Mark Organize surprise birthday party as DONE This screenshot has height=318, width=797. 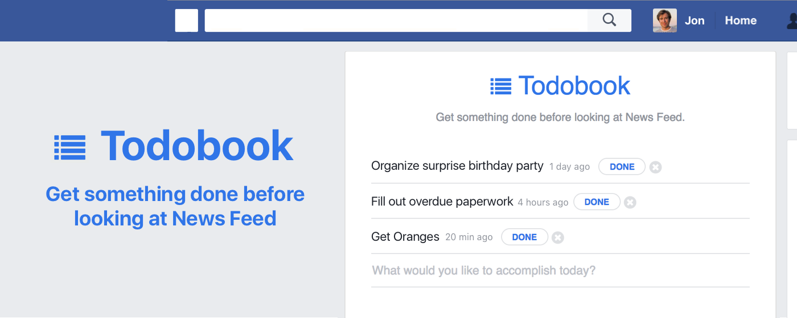click(622, 167)
